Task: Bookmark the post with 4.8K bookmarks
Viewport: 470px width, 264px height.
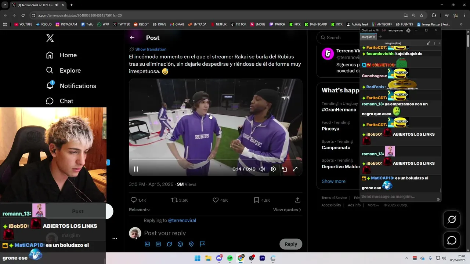Action: 257,200
